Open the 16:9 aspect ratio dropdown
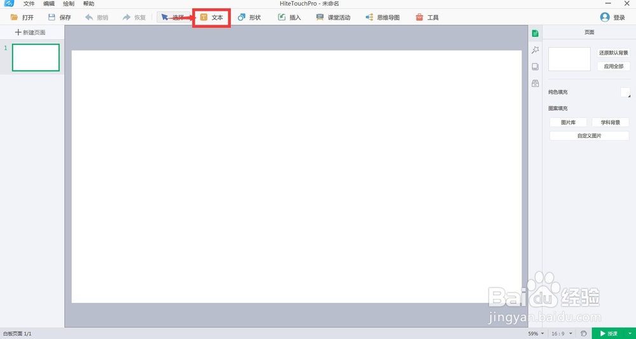Image resolution: width=636 pixels, height=339 pixels. 562,334
